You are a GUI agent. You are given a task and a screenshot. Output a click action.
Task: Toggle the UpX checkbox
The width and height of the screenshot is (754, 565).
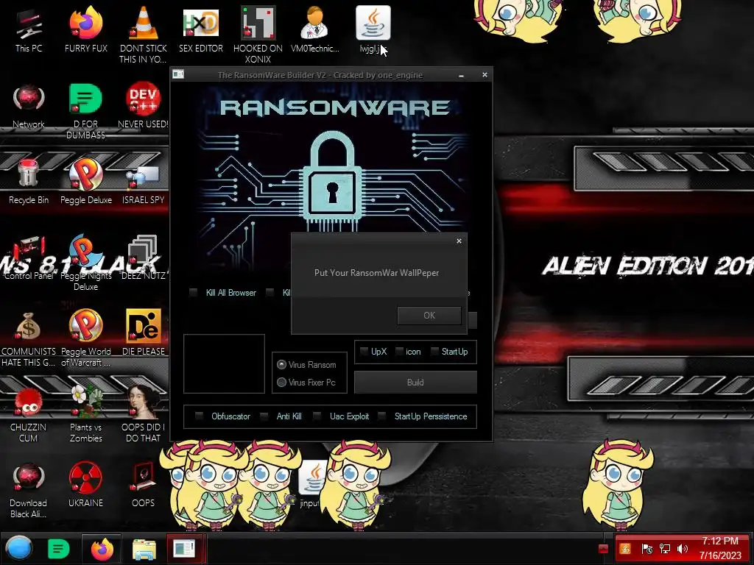(364, 352)
